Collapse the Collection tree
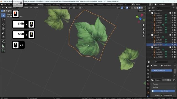 (150, 13)
